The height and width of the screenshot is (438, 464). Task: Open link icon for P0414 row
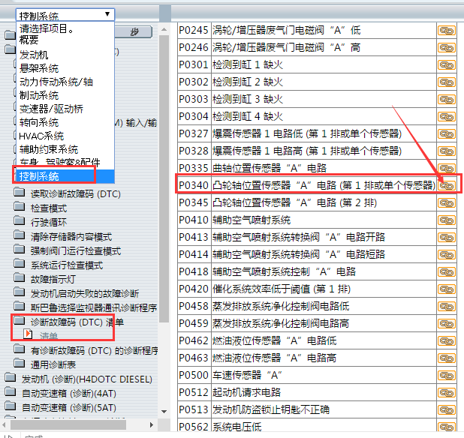447,254
